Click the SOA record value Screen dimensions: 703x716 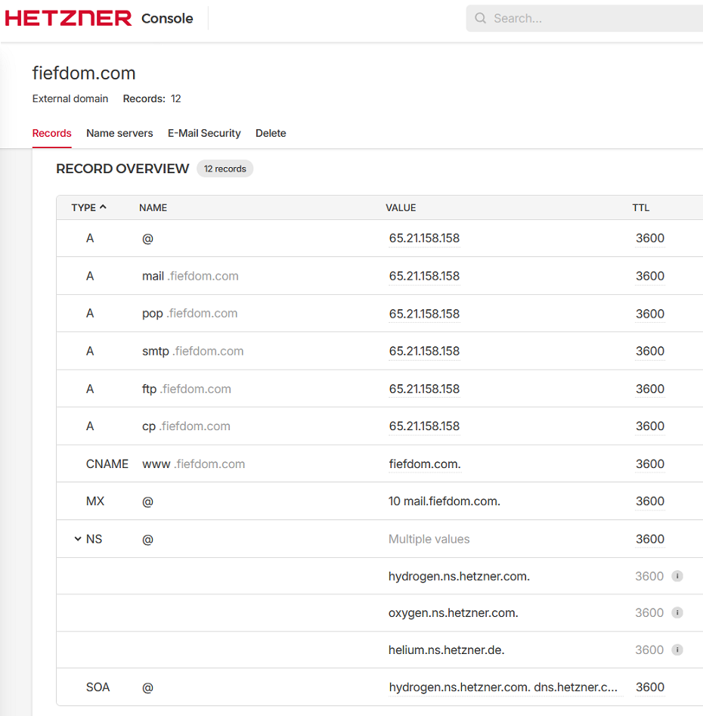503,687
